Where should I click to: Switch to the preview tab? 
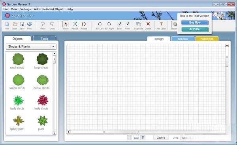pyautogui.click(x=182, y=39)
